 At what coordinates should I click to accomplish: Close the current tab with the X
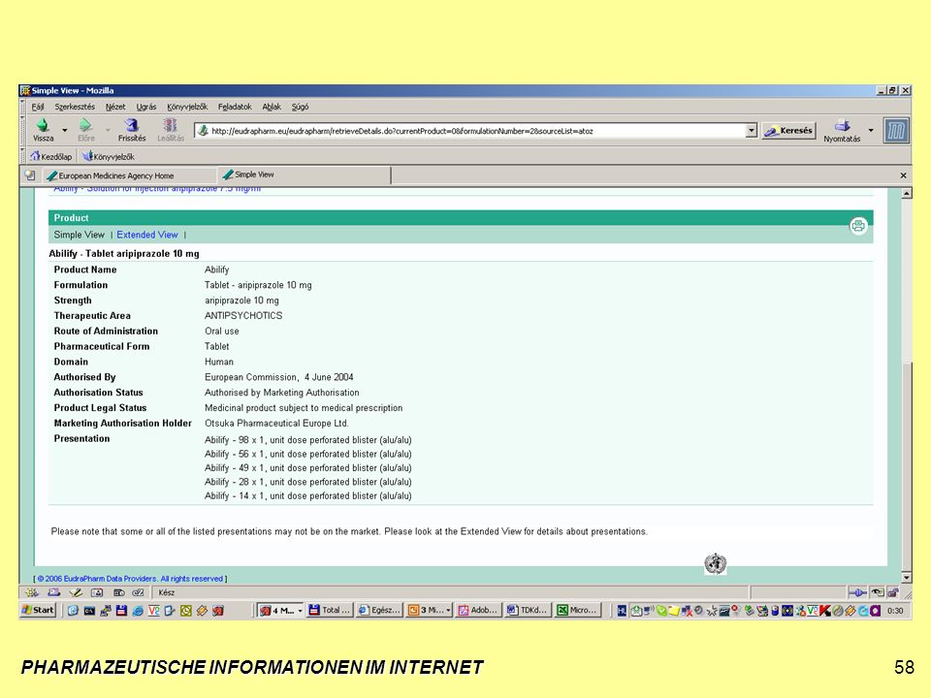pos(903,175)
